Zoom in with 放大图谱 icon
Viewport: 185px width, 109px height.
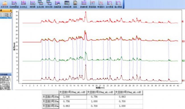pos(110,4)
